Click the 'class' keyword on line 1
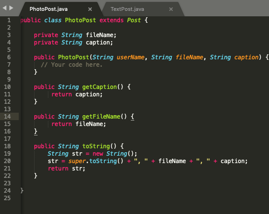269x214 pixels. click(x=53, y=20)
